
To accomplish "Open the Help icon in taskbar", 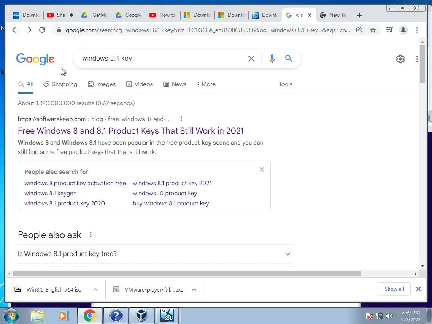I will (x=116, y=316).
